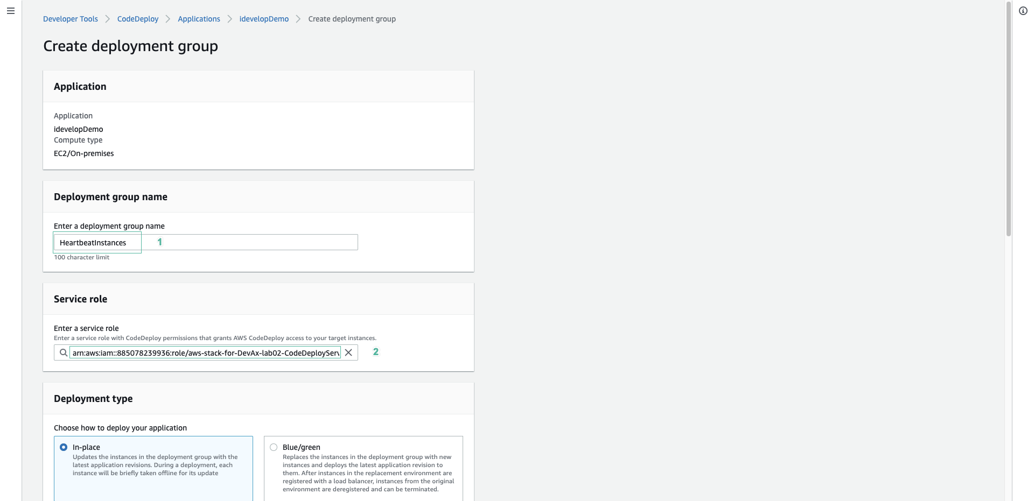This screenshot has height=501, width=1034.
Task: Select the In-place deployment type
Action: 64,447
